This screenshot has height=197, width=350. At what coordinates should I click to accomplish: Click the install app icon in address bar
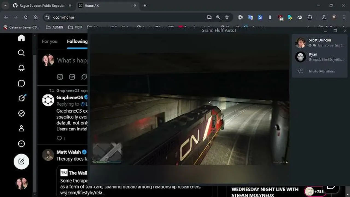(209, 17)
